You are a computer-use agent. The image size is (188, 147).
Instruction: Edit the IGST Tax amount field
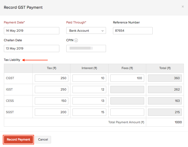(x=51, y=89)
